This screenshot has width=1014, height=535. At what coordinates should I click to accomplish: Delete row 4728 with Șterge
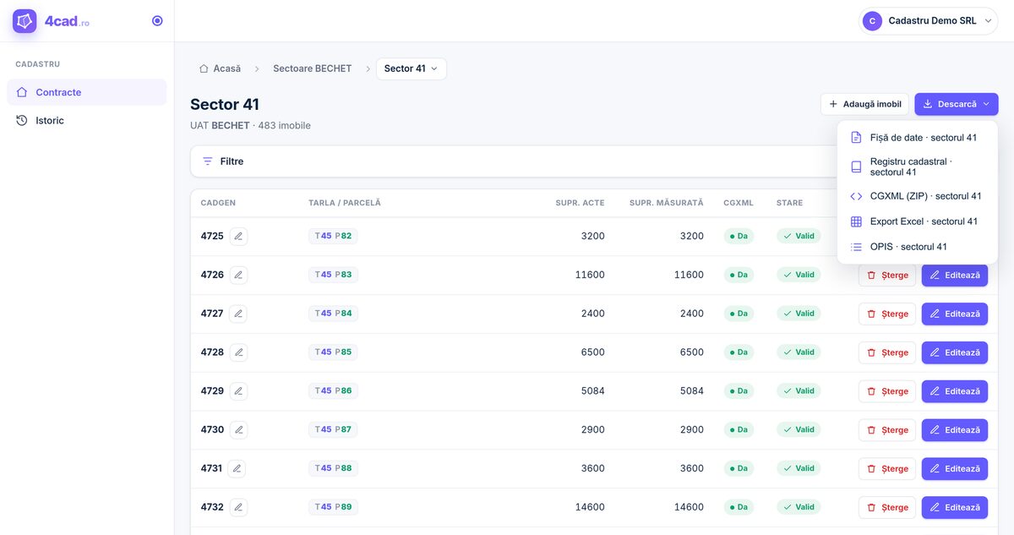click(887, 352)
